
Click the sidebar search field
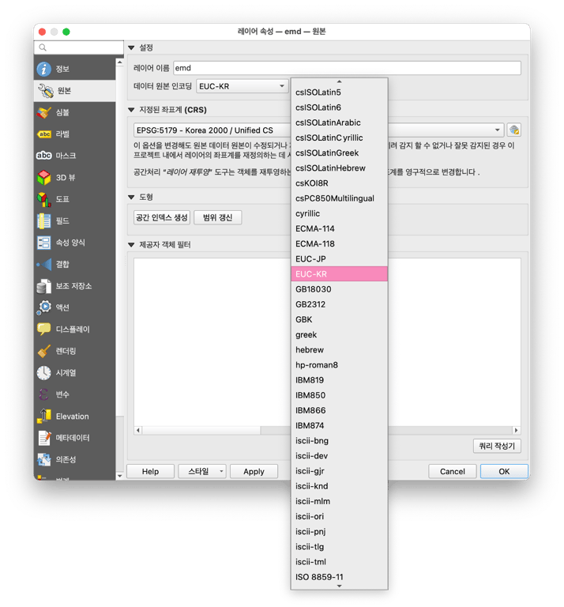coord(79,47)
